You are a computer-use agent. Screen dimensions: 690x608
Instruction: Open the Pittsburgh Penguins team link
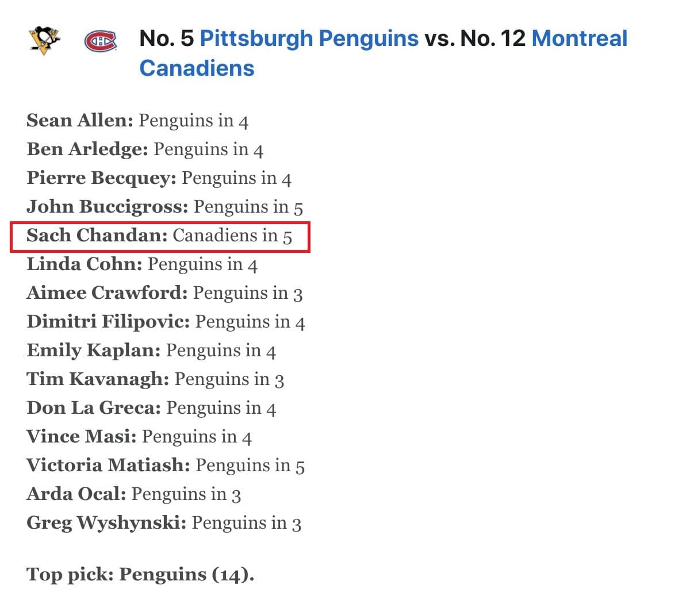pos(309,39)
